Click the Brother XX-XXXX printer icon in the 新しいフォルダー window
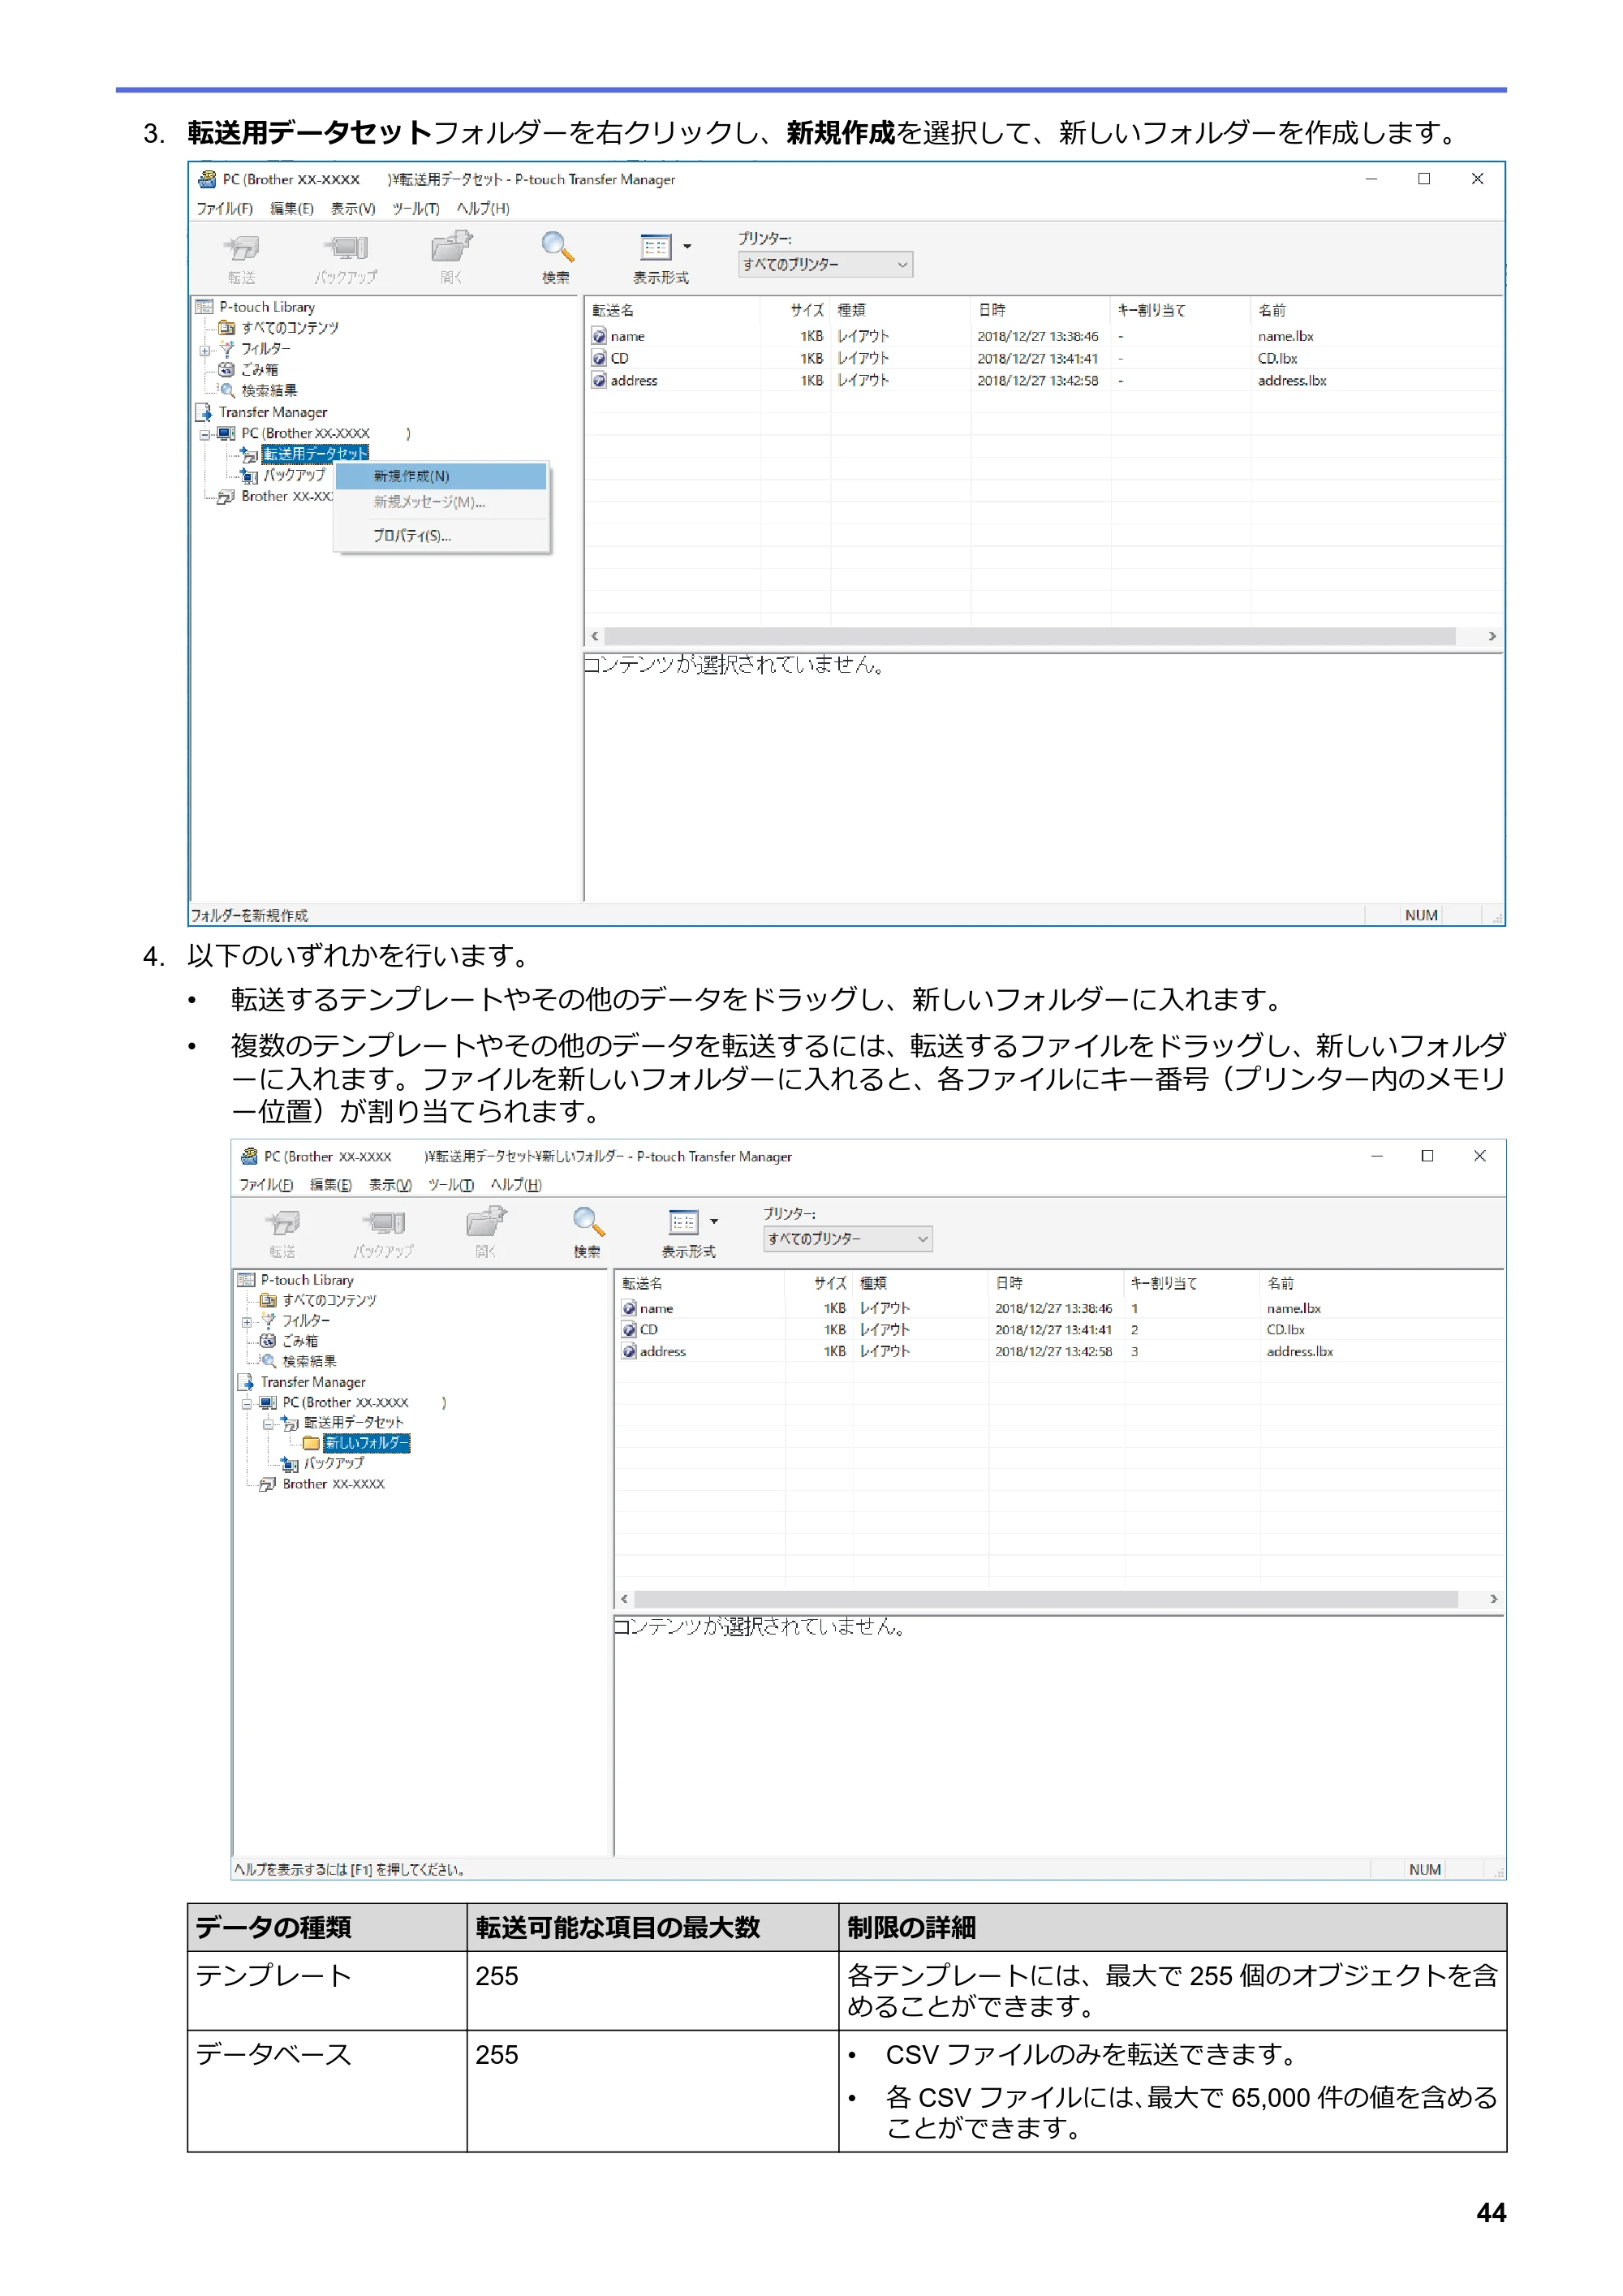1623x2296 pixels. pyautogui.click(x=268, y=1484)
